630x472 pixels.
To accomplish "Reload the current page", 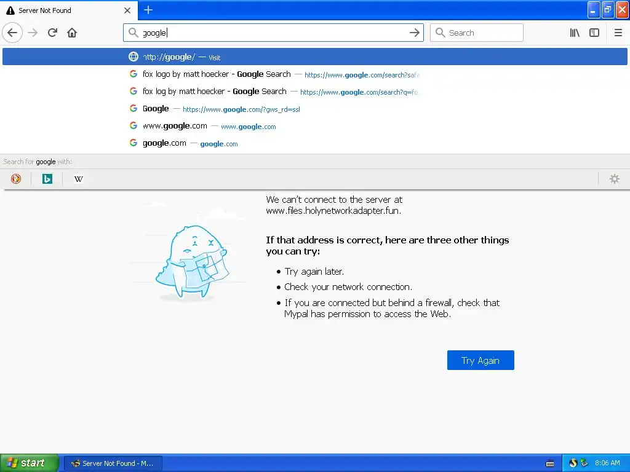I will click(x=52, y=33).
